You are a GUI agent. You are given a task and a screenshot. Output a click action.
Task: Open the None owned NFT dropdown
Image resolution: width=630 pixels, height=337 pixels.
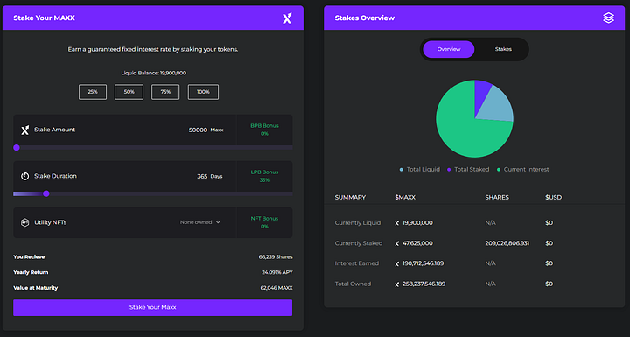(x=200, y=222)
